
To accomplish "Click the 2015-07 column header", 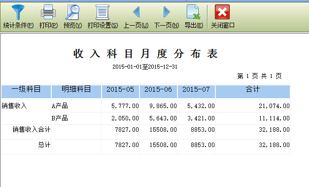I will click(x=196, y=92).
